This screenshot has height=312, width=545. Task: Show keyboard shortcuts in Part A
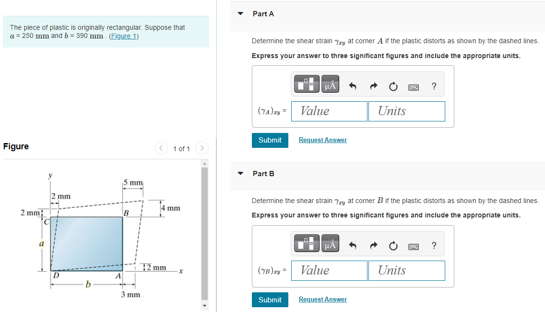pos(414,87)
